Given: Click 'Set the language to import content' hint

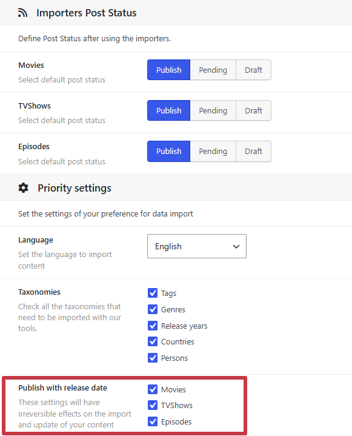Looking at the screenshot, I should pyautogui.click(x=65, y=260).
